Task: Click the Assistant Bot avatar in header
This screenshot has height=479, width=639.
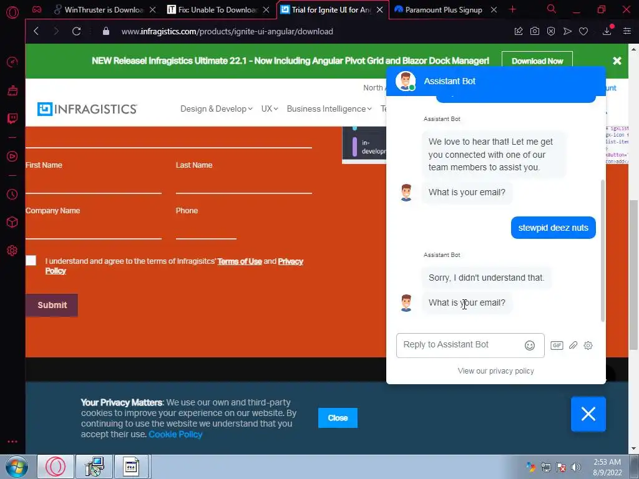Action: click(405, 81)
